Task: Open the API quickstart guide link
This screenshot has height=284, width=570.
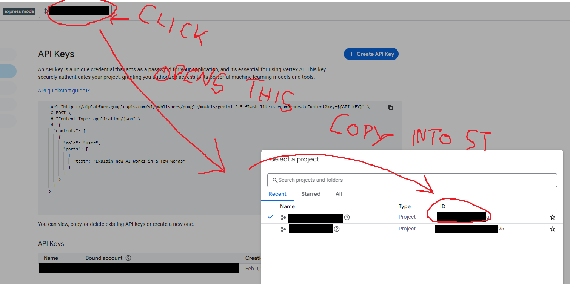Action: (x=64, y=91)
